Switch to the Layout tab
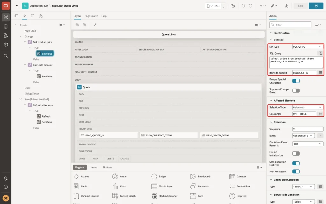The width and height of the screenshot is (326, 204). (77, 16)
